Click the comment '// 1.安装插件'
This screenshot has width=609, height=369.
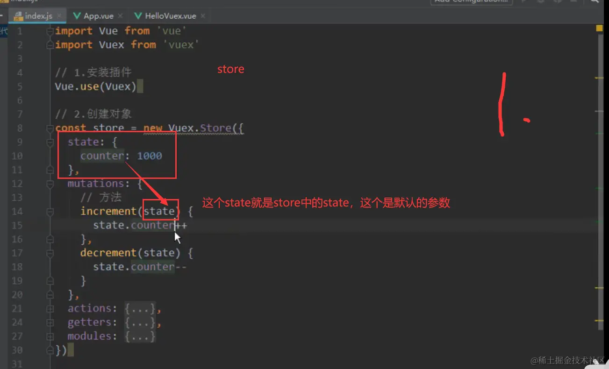tap(93, 73)
